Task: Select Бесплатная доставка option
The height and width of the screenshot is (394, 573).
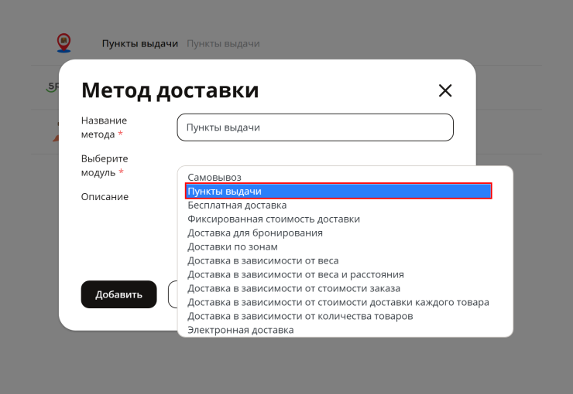Action: [x=338, y=205]
